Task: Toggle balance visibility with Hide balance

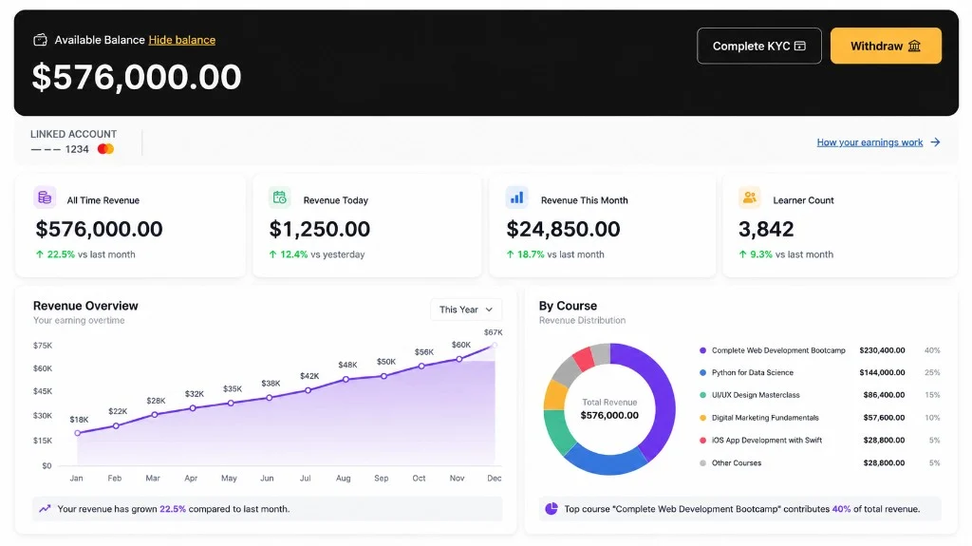Action: point(182,40)
